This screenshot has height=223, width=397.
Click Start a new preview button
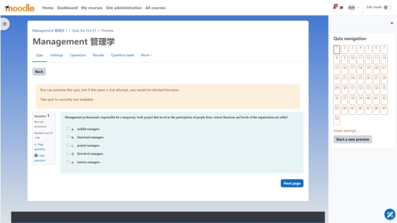point(352,139)
